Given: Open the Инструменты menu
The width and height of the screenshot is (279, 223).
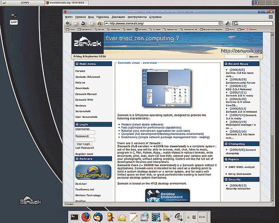Looking at the screenshot, I should coord(137,17).
